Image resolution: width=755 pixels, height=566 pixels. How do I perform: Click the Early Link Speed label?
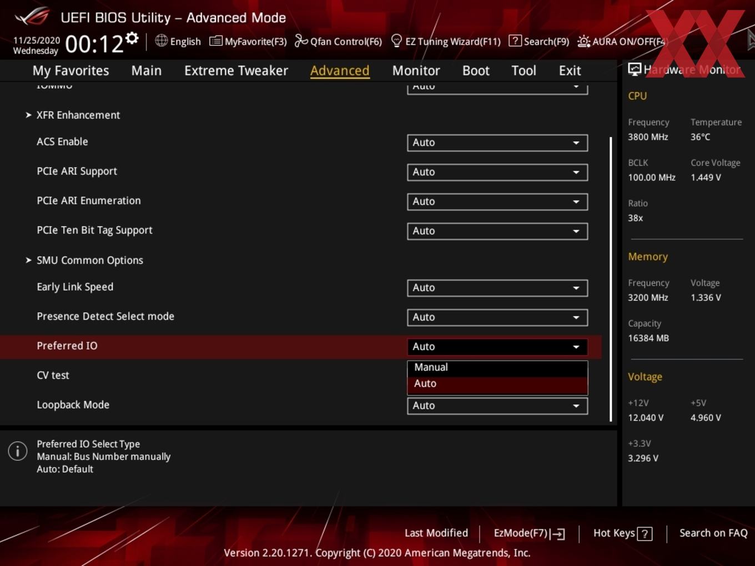click(x=75, y=287)
